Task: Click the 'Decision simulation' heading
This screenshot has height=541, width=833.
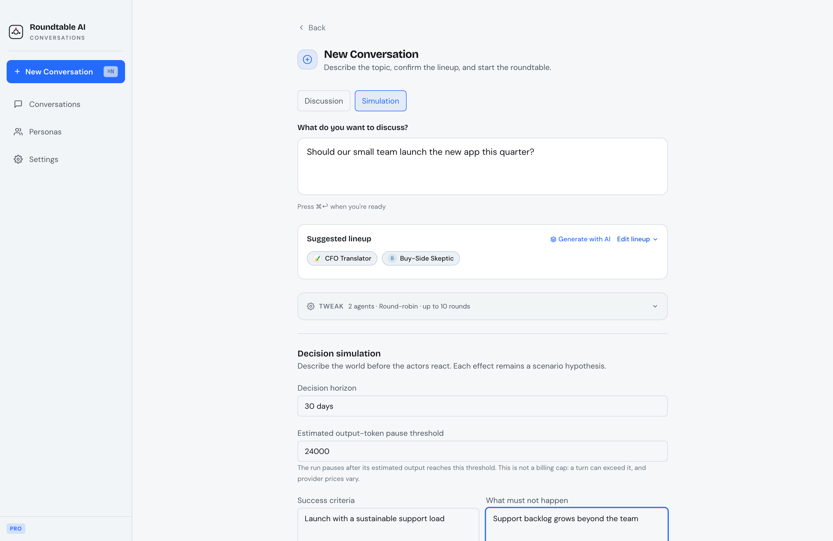Action: click(339, 353)
